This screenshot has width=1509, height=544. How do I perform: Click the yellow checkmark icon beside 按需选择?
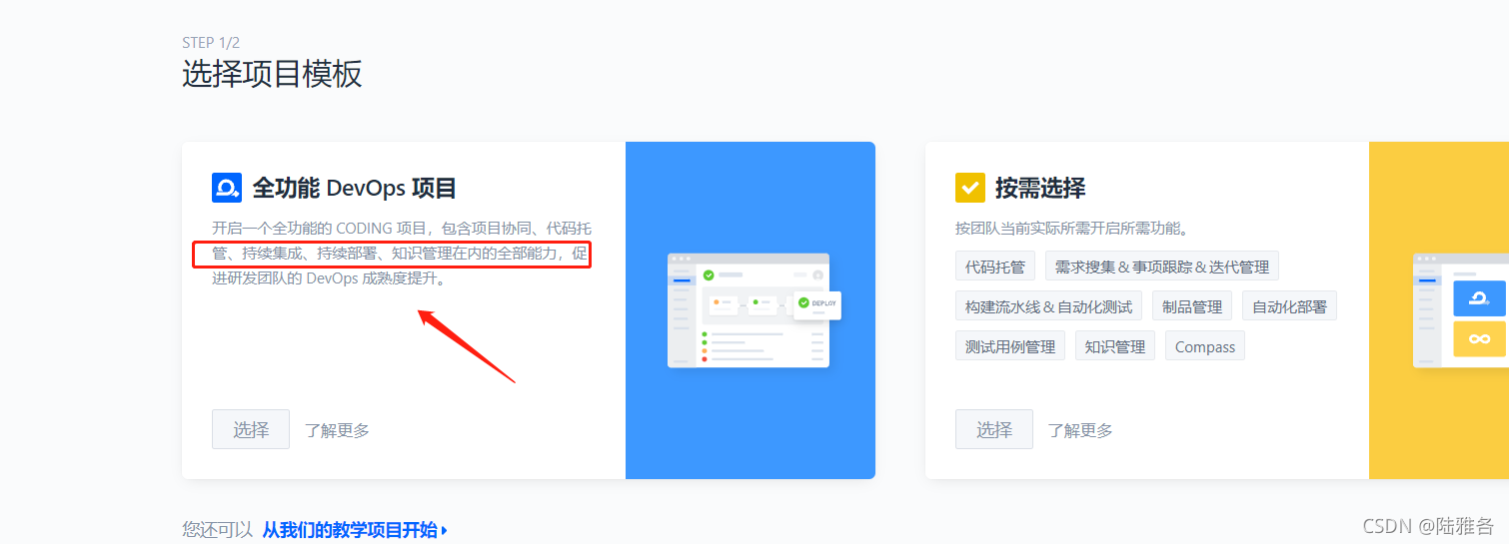pyautogui.click(x=970, y=188)
